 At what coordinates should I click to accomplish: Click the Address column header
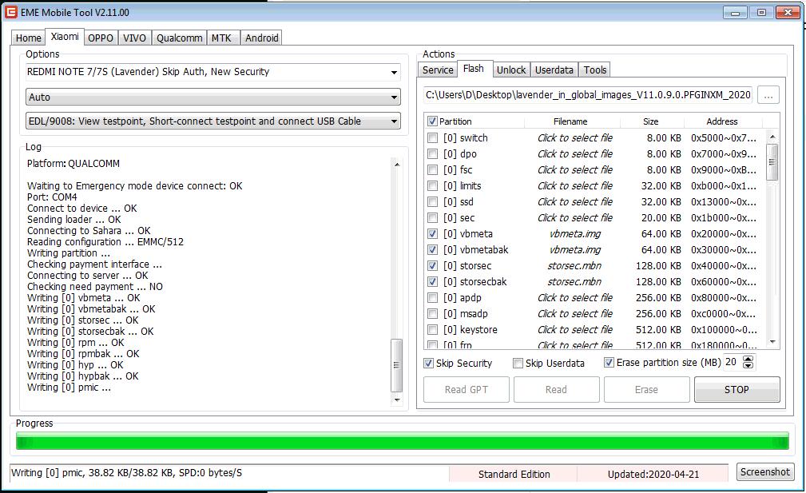point(721,121)
